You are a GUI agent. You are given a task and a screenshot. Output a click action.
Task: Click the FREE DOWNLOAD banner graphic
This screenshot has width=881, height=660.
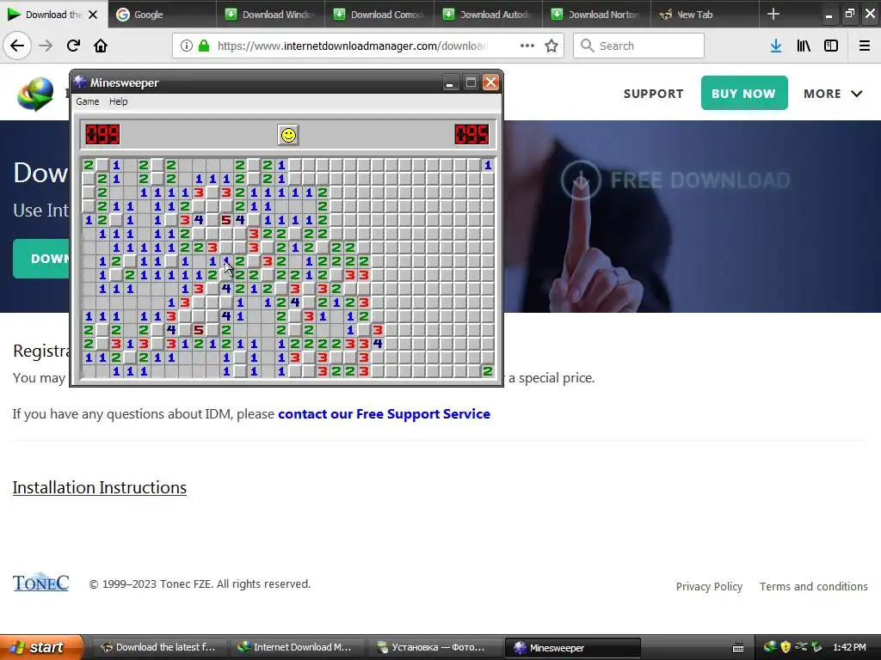pos(675,180)
